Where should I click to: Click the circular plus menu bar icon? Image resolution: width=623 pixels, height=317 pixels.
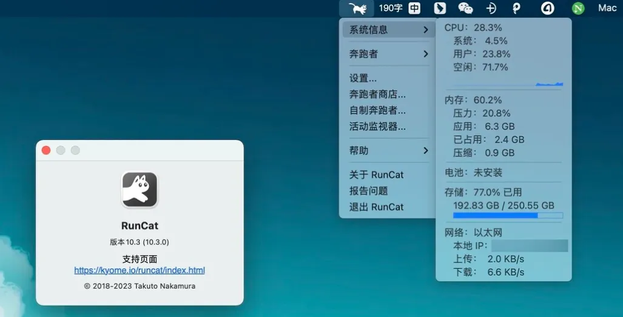pos(491,8)
